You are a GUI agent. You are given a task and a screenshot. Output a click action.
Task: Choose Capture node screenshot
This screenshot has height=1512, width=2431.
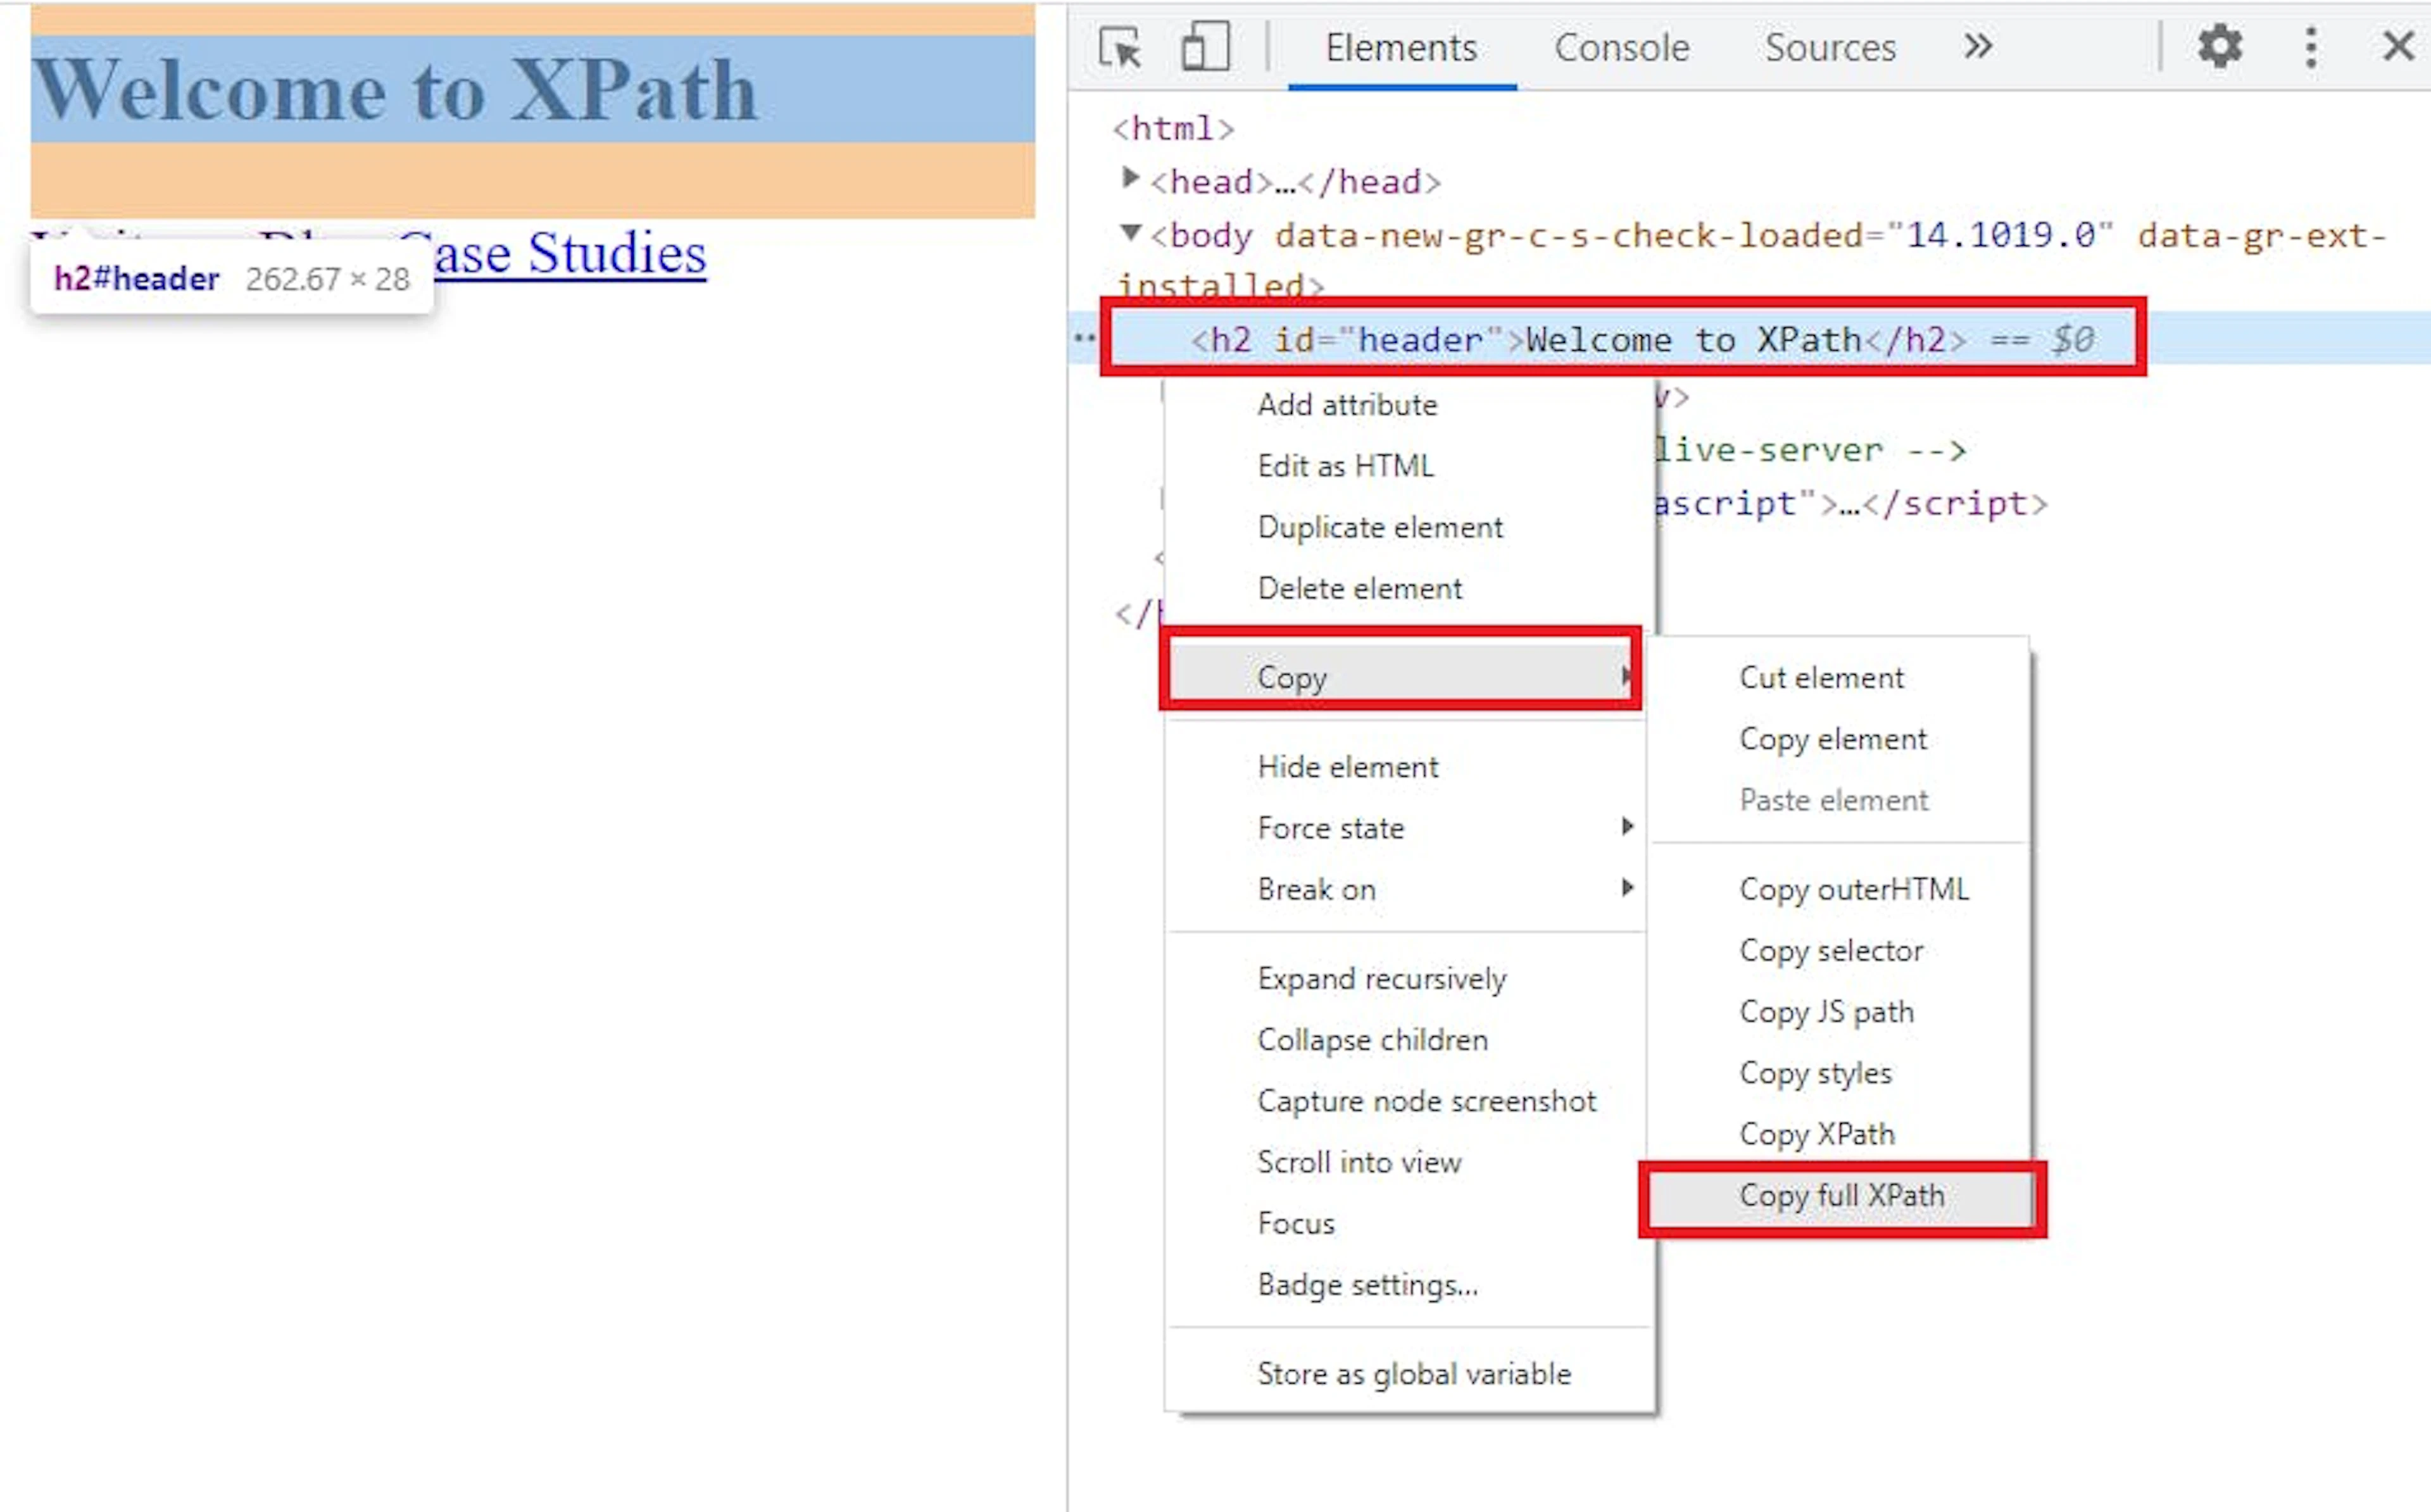(1427, 1101)
